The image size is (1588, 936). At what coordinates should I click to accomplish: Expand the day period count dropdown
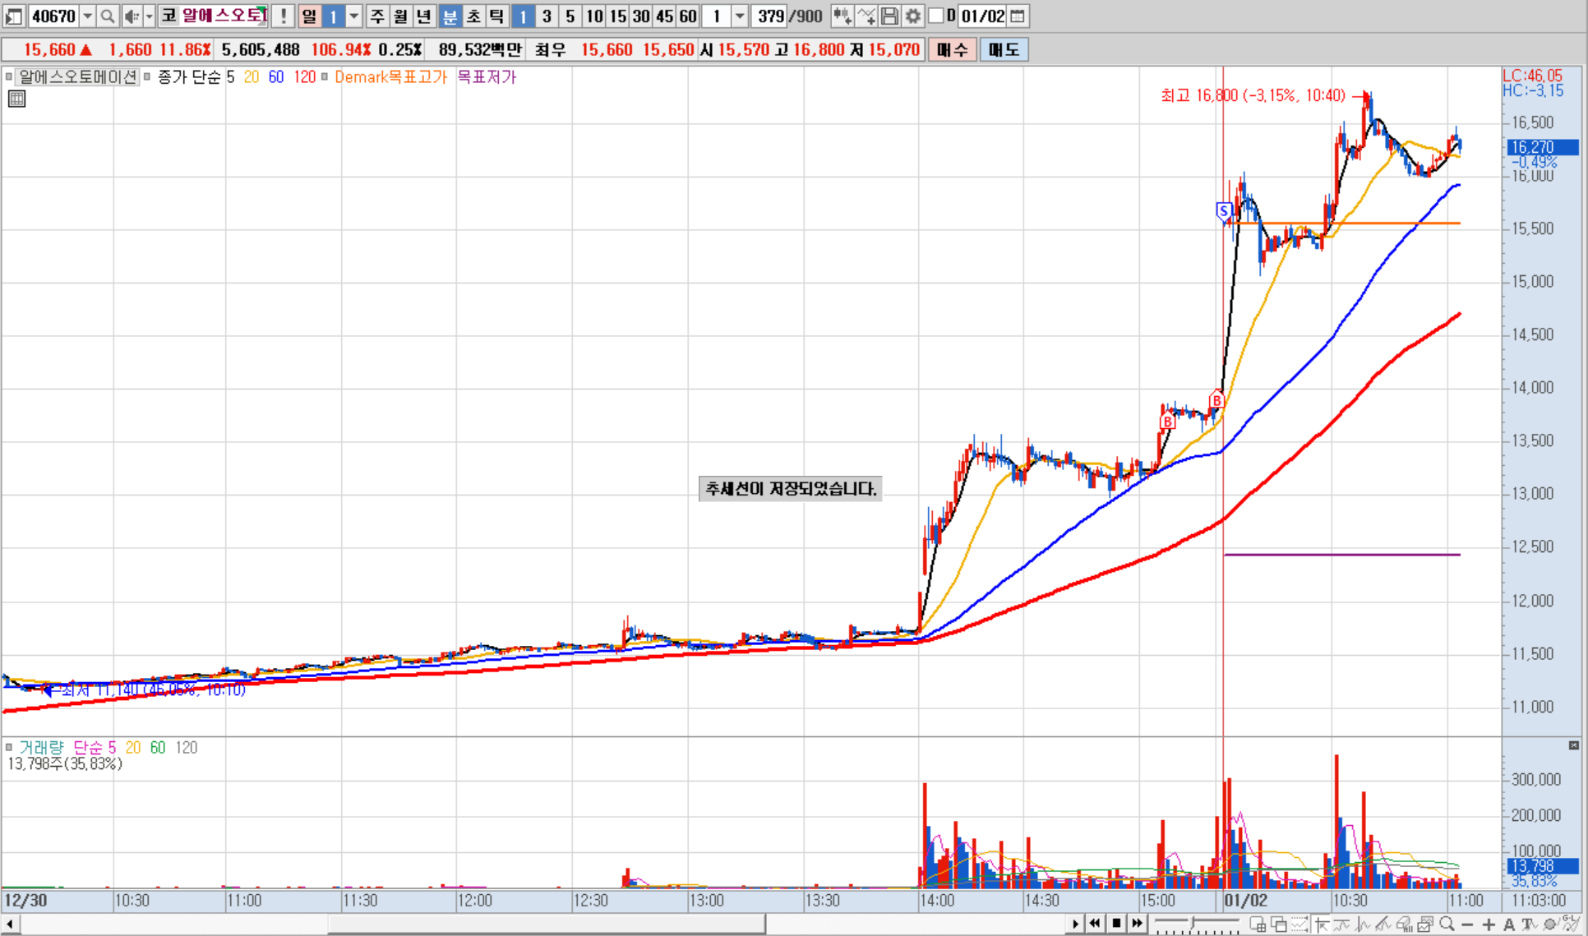click(354, 16)
